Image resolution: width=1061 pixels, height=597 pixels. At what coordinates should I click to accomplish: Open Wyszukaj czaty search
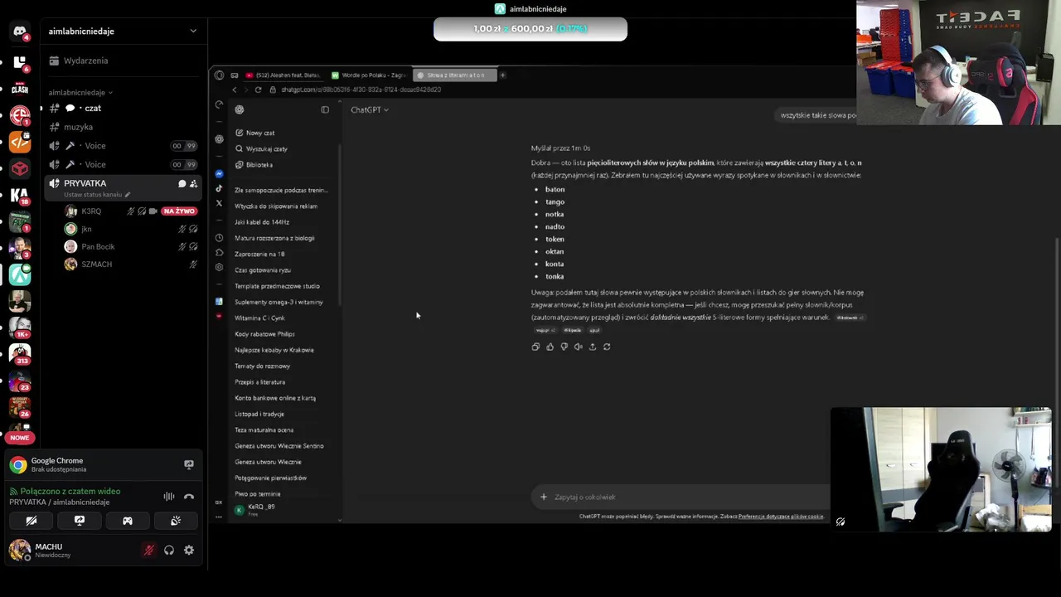282,148
